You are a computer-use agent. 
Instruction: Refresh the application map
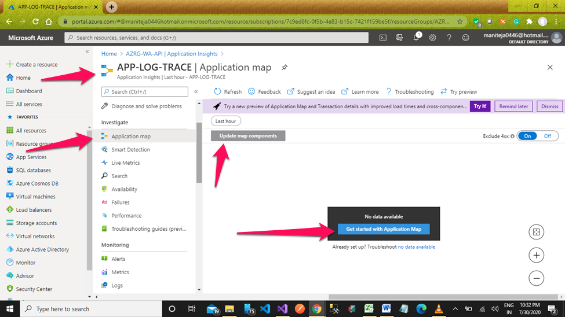(x=228, y=92)
